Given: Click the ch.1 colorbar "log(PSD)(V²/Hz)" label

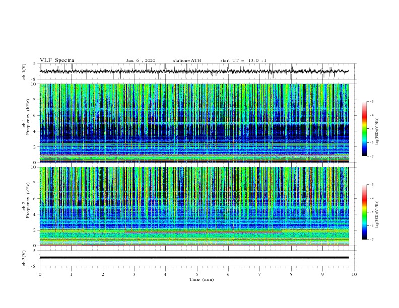Looking at the screenshot, I should (x=377, y=131).
